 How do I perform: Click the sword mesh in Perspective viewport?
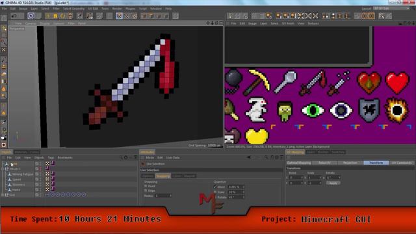133,79
